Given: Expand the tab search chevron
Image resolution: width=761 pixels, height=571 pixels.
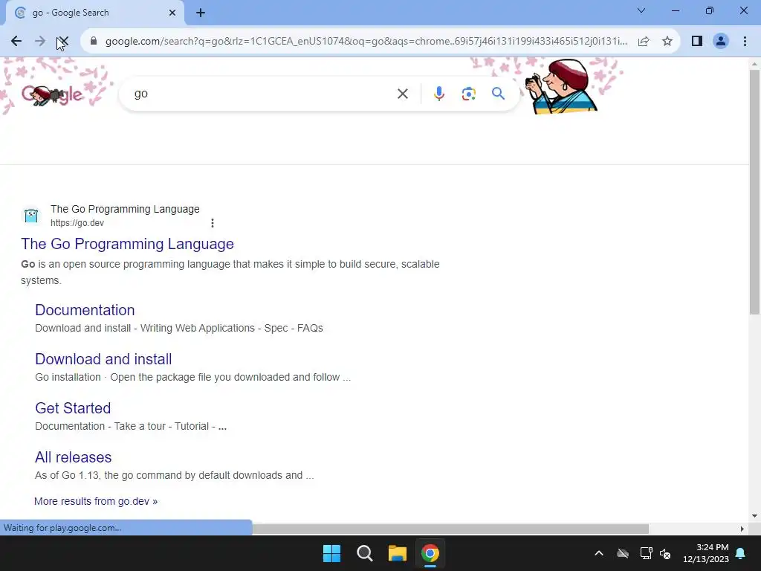Looking at the screenshot, I should (x=641, y=10).
